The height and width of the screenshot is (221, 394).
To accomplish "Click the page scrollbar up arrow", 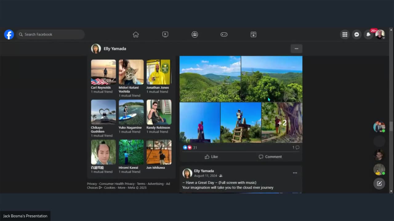I will click(x=391, y=30).
